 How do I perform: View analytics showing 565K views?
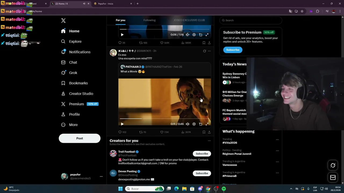(186, 43)
